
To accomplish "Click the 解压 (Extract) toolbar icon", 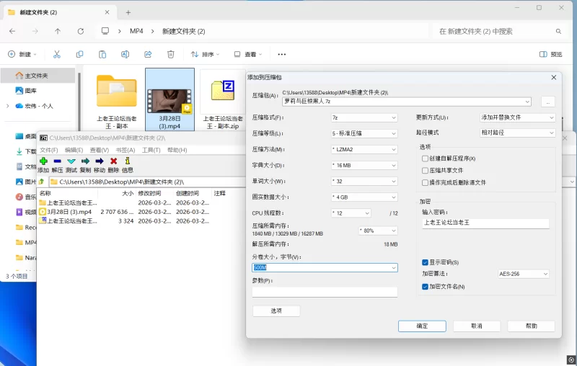I will [x=57, y=161].
